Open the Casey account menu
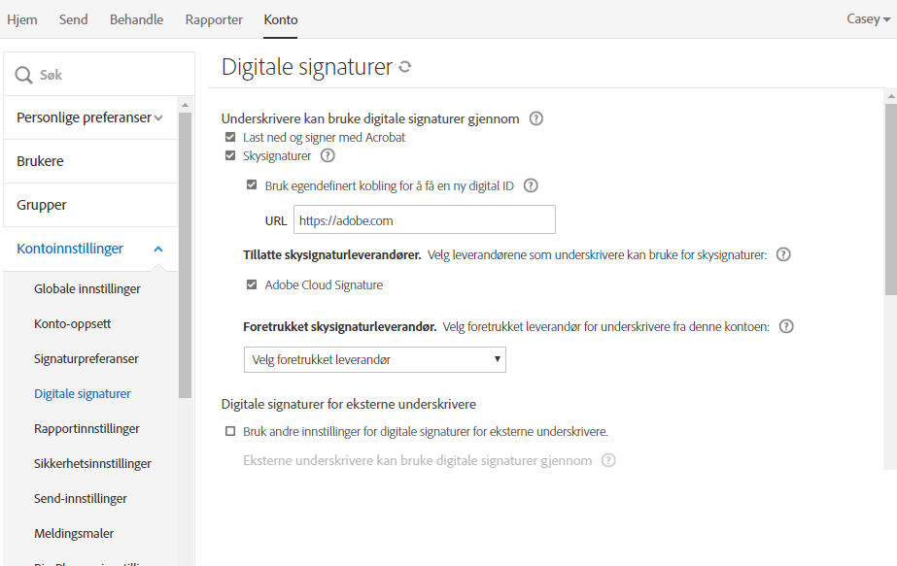The height and width of the screenshot is (566, 897). pos(866,18)
